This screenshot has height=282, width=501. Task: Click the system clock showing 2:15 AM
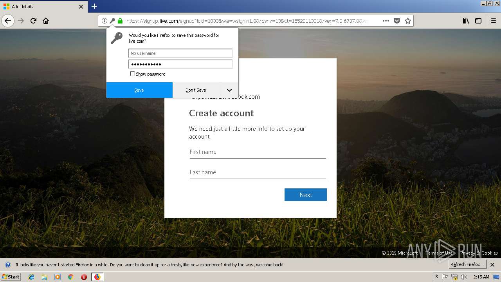481,277
